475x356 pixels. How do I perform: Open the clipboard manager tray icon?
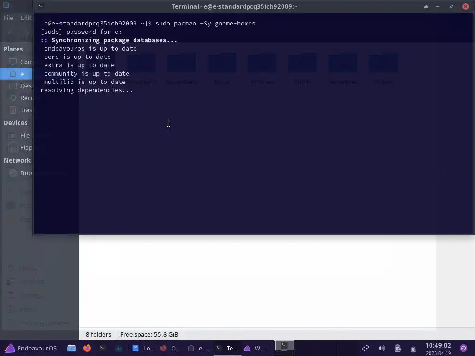click(x=398, y=349)
